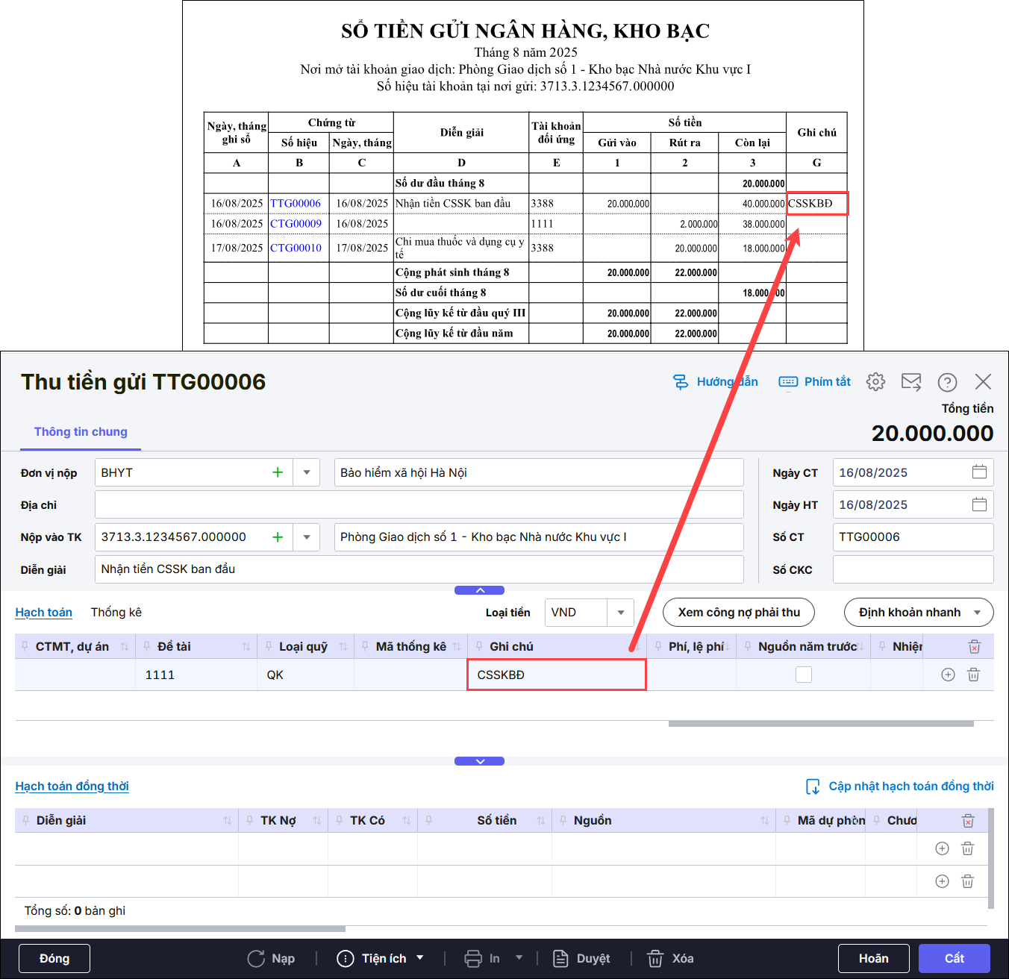Collapse the Hạch toán grid section chevron

pos(480,761)
